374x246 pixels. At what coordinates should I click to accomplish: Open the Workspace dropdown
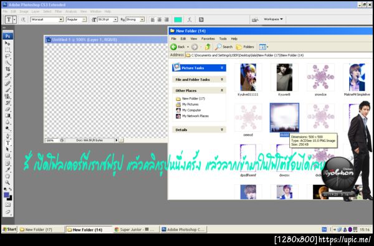tap(273, 19)
